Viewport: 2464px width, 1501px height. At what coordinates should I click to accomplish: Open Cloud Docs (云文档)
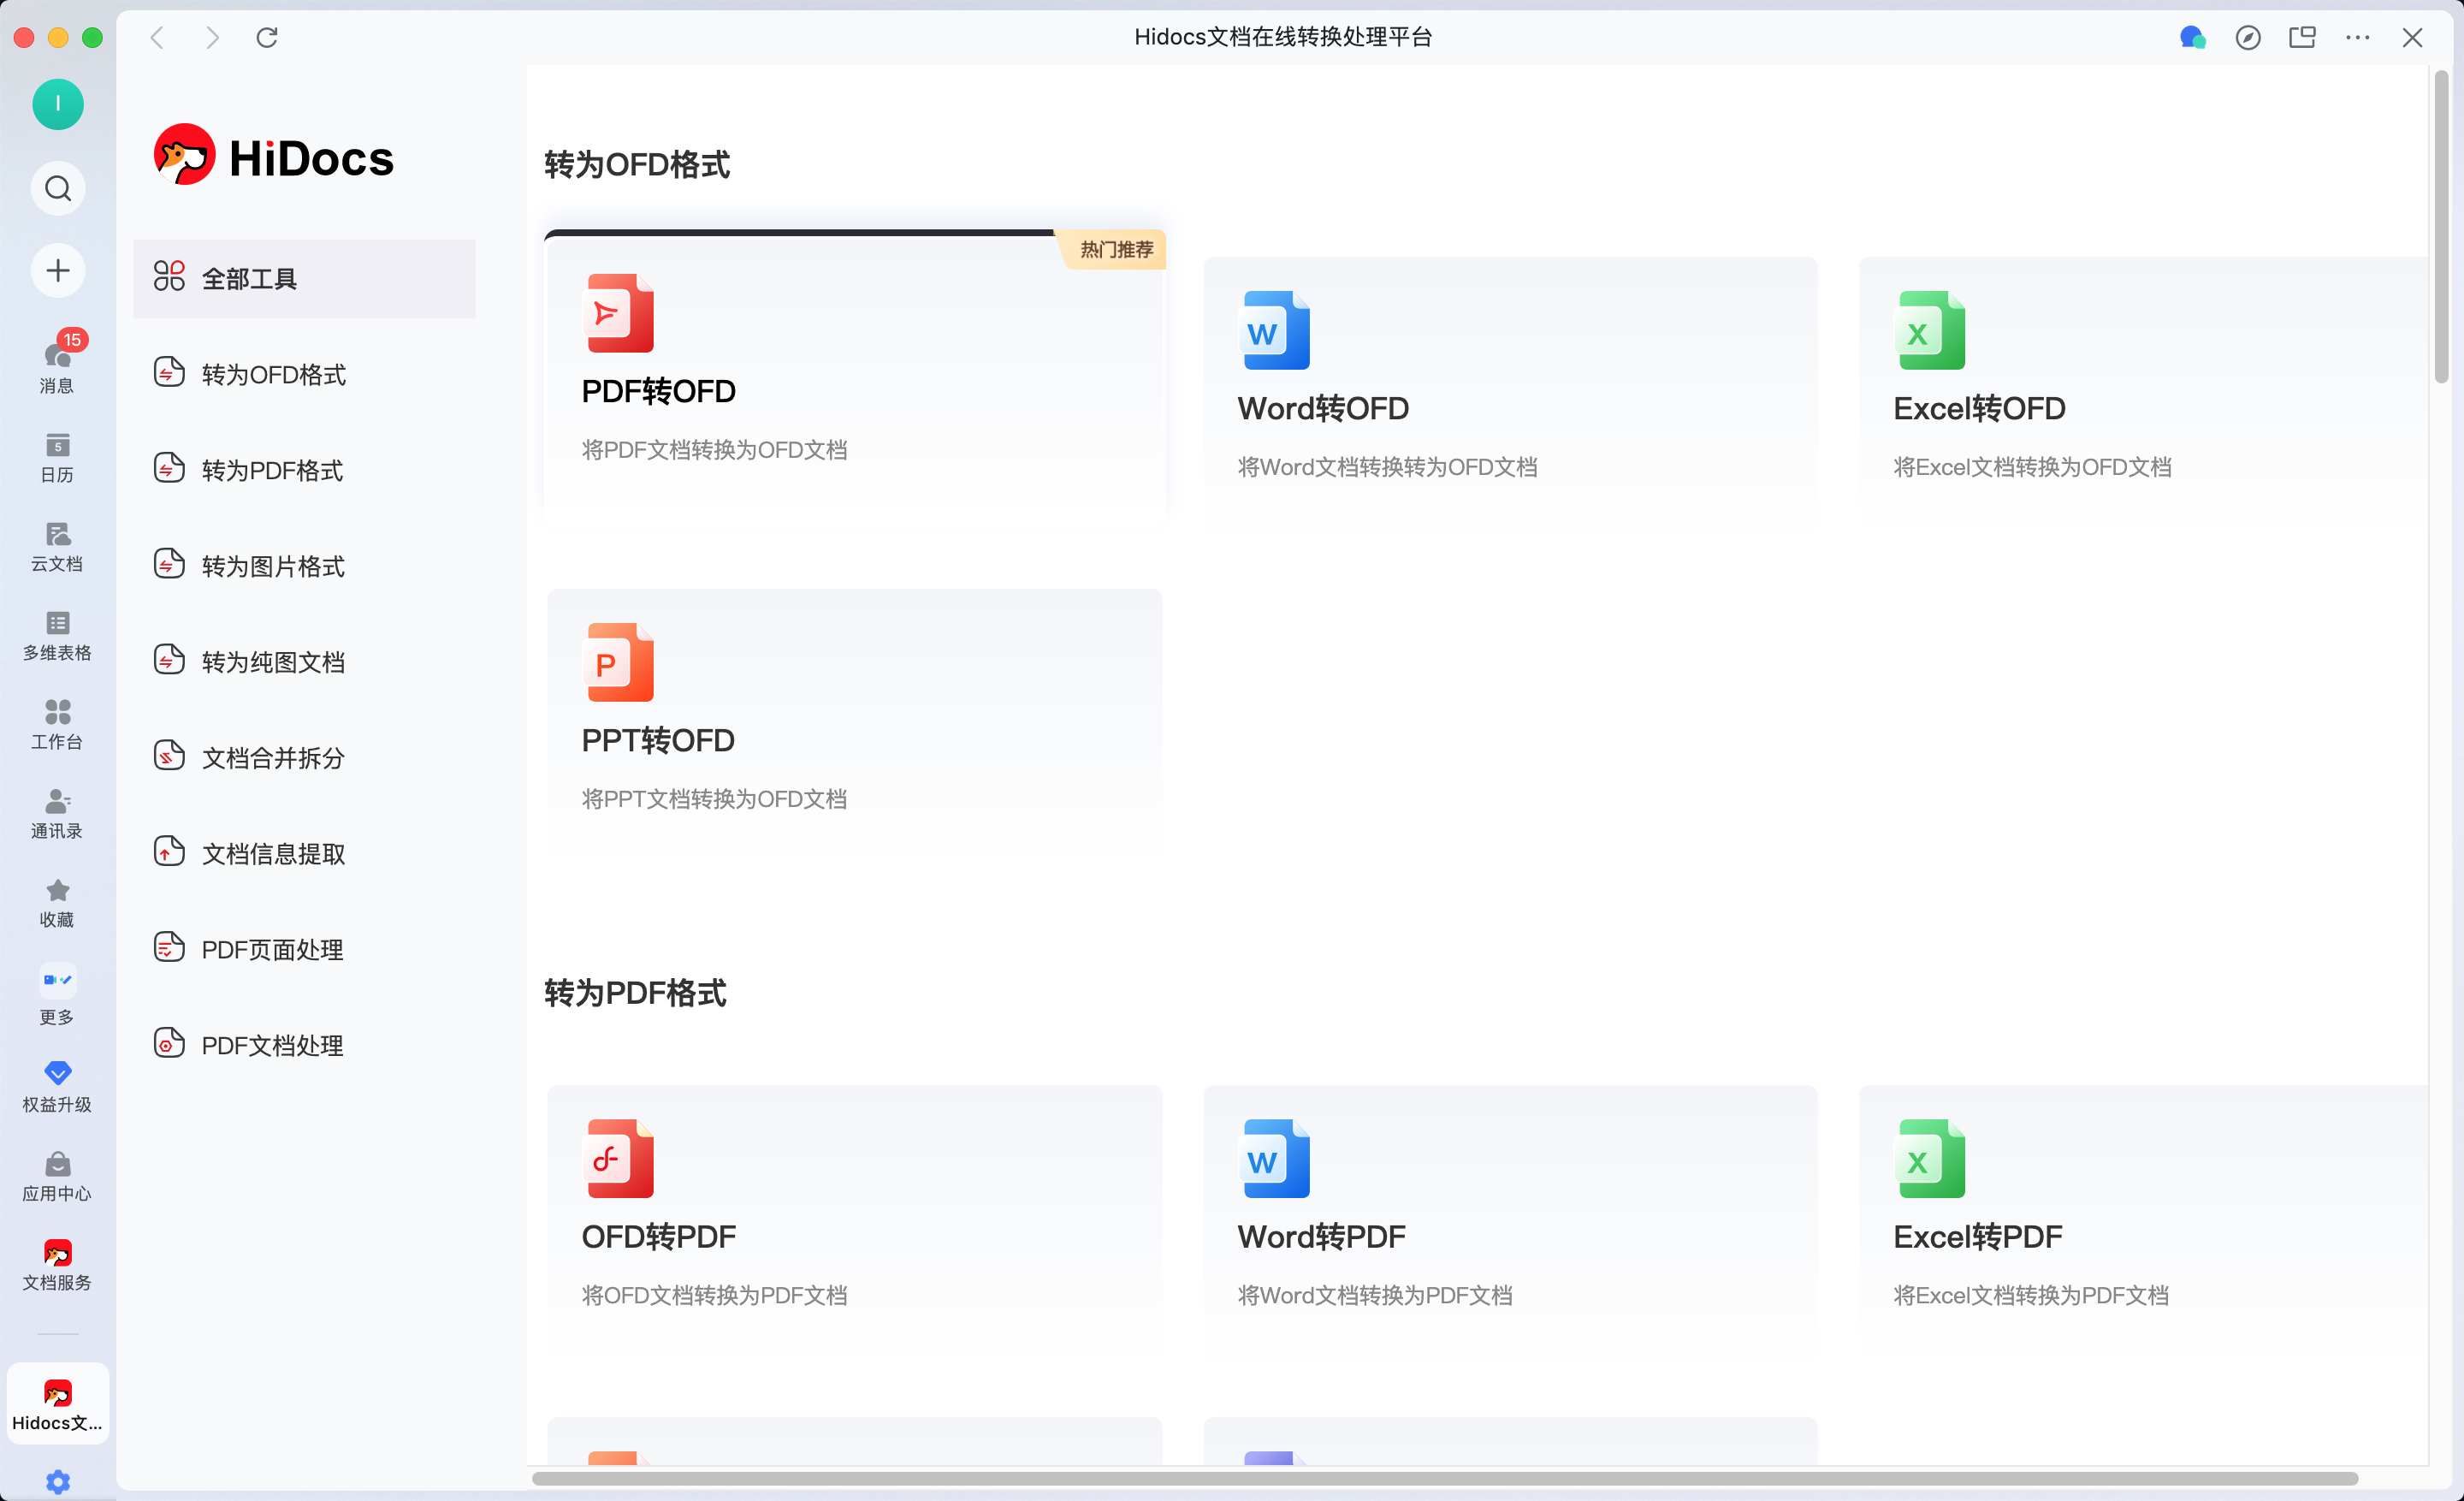pos(58,546)
